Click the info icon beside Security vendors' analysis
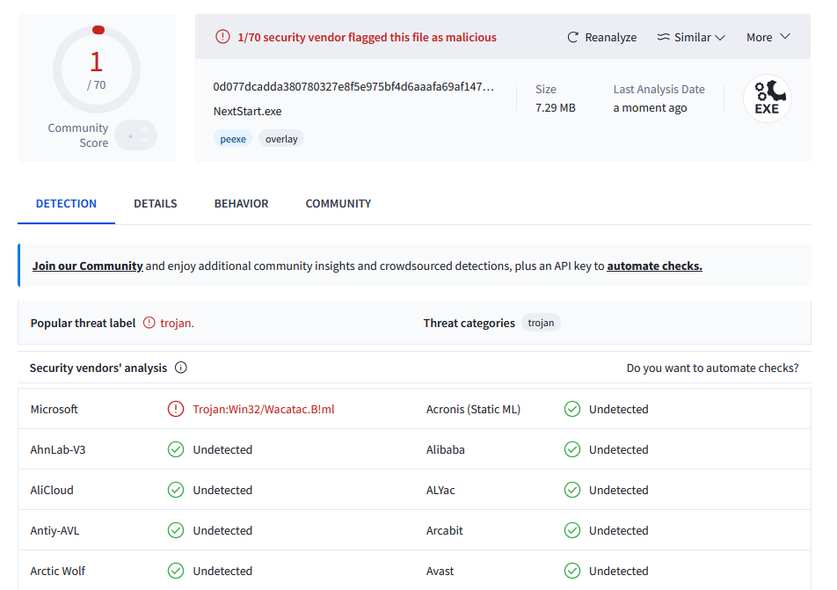The height and width of the screenshot is (590, 837). click(x=181, y=368)
